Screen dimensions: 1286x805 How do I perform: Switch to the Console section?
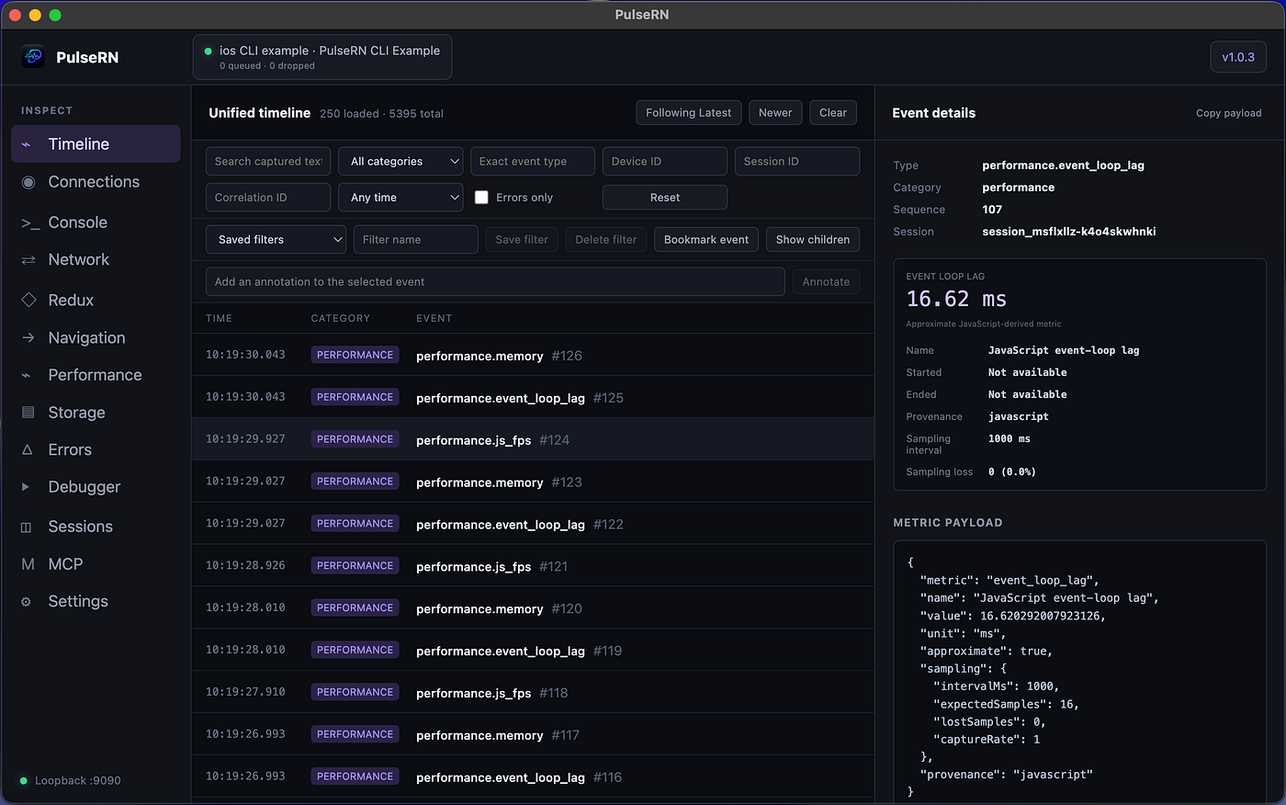(96, 222)
